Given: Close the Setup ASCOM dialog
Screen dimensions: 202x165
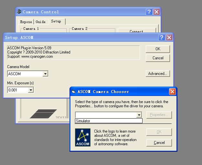Looking at the screenshot, I should point(169,38).
